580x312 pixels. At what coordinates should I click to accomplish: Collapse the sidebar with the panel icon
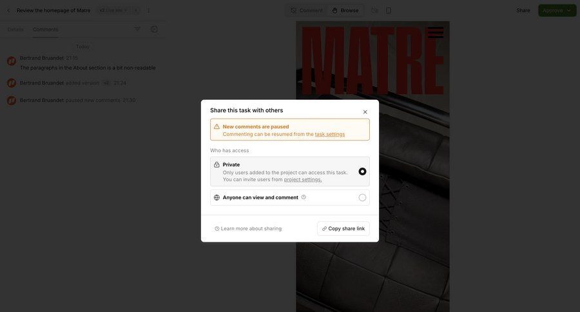point(154,29)
